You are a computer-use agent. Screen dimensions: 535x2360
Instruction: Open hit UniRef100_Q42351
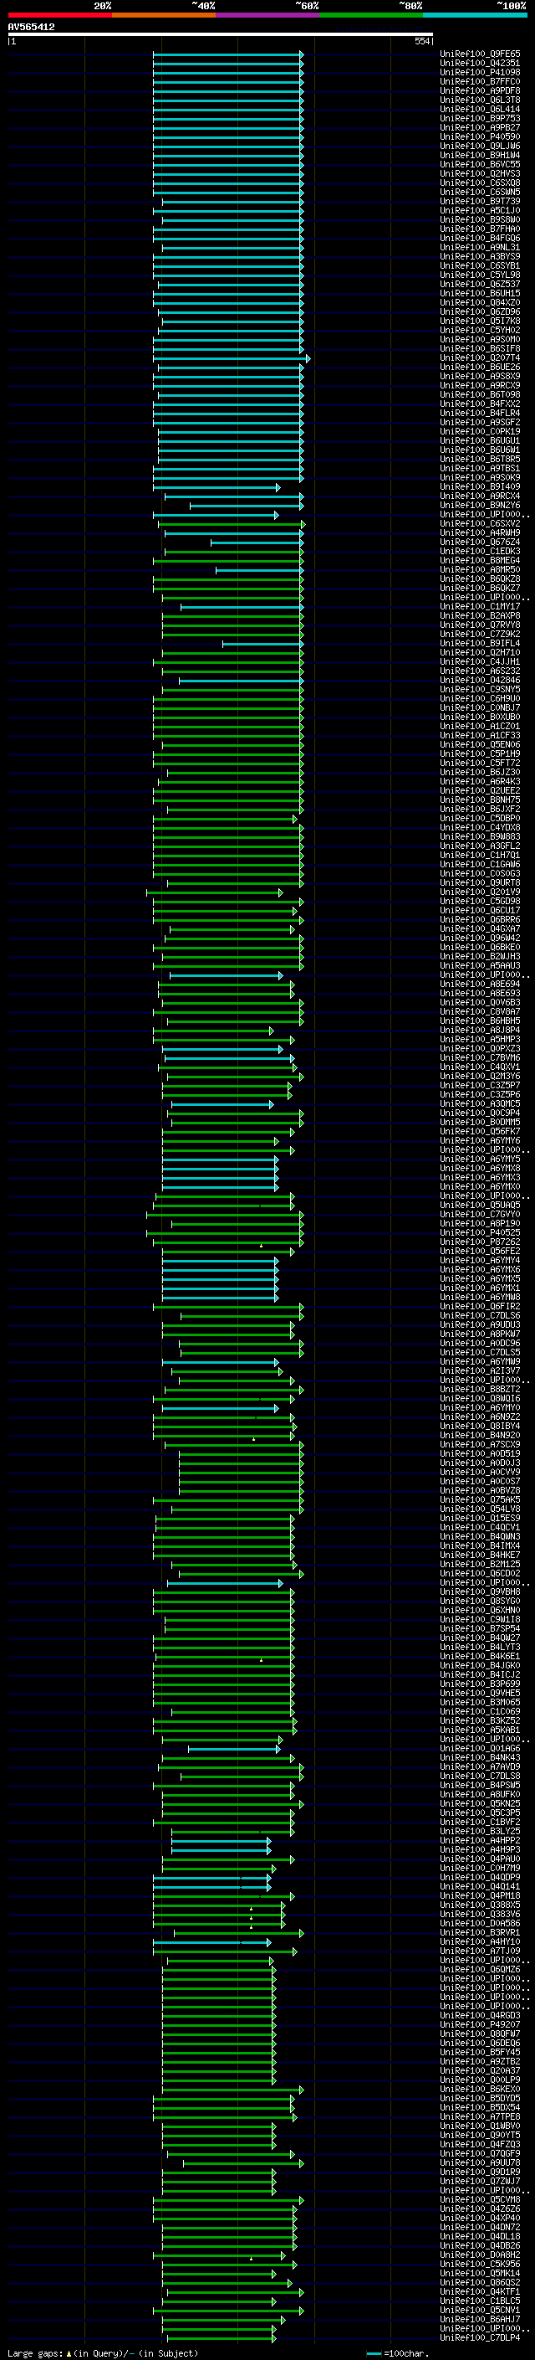click(x=479, y=64)
